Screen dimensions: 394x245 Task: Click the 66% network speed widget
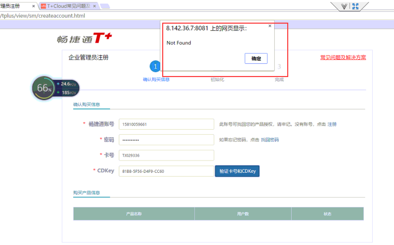click(56, 88)
